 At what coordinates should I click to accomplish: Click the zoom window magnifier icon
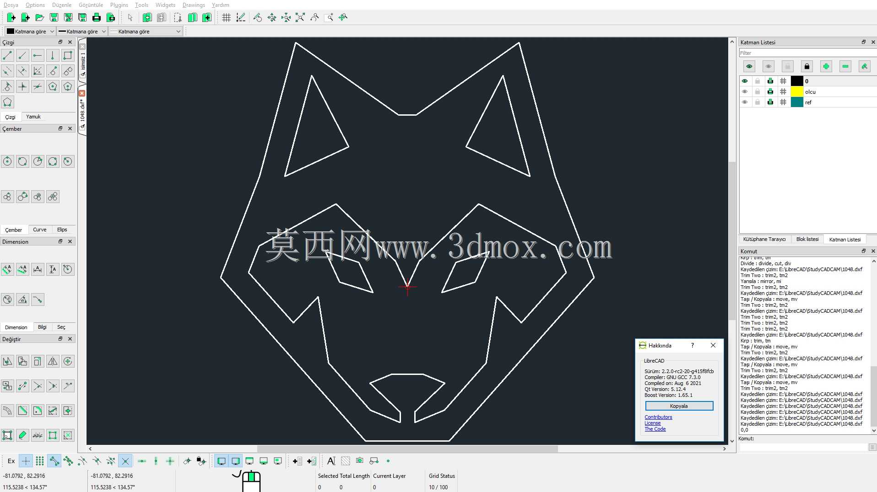pos(329,17)
